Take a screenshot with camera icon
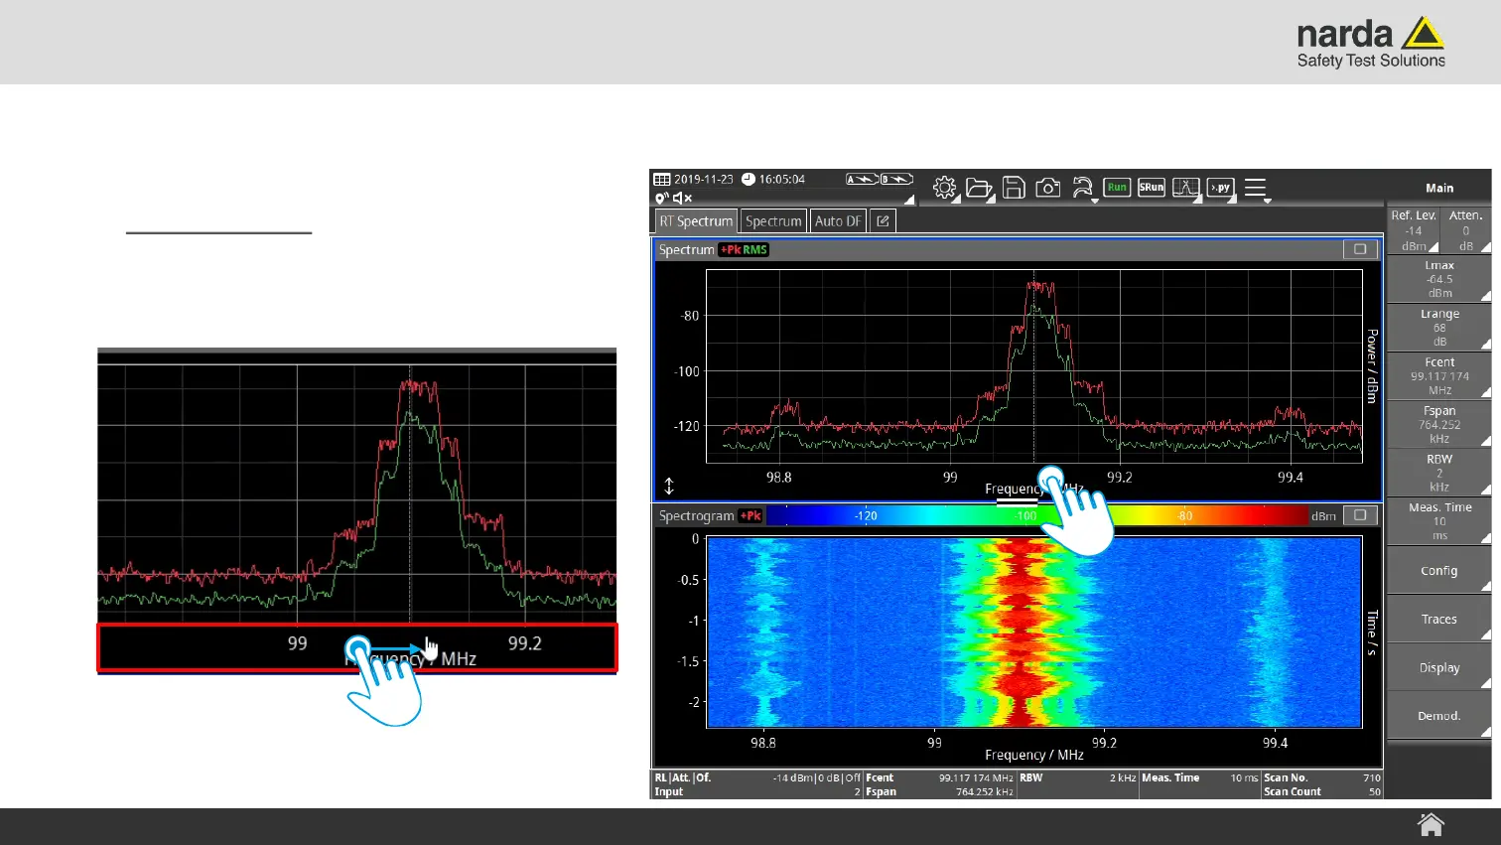 coord(1047,188)
